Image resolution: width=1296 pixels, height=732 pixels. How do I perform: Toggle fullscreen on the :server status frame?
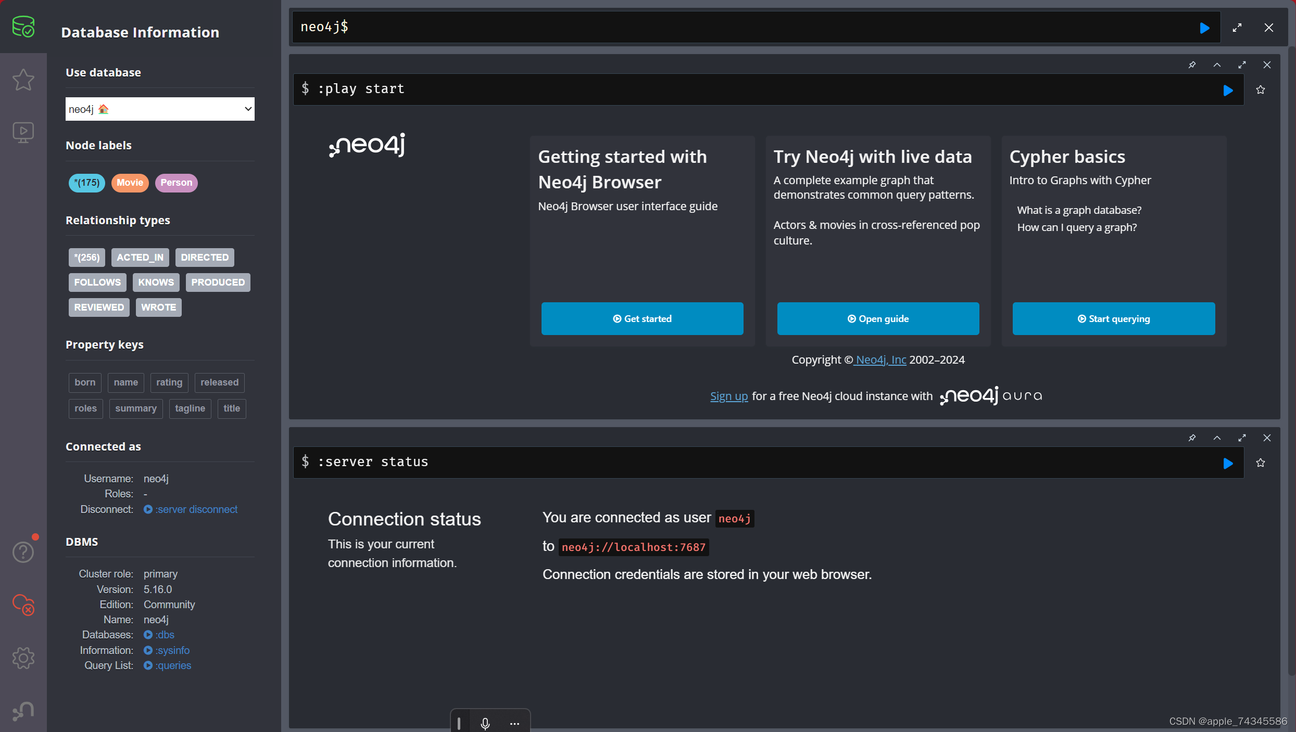click(1242, 438)
